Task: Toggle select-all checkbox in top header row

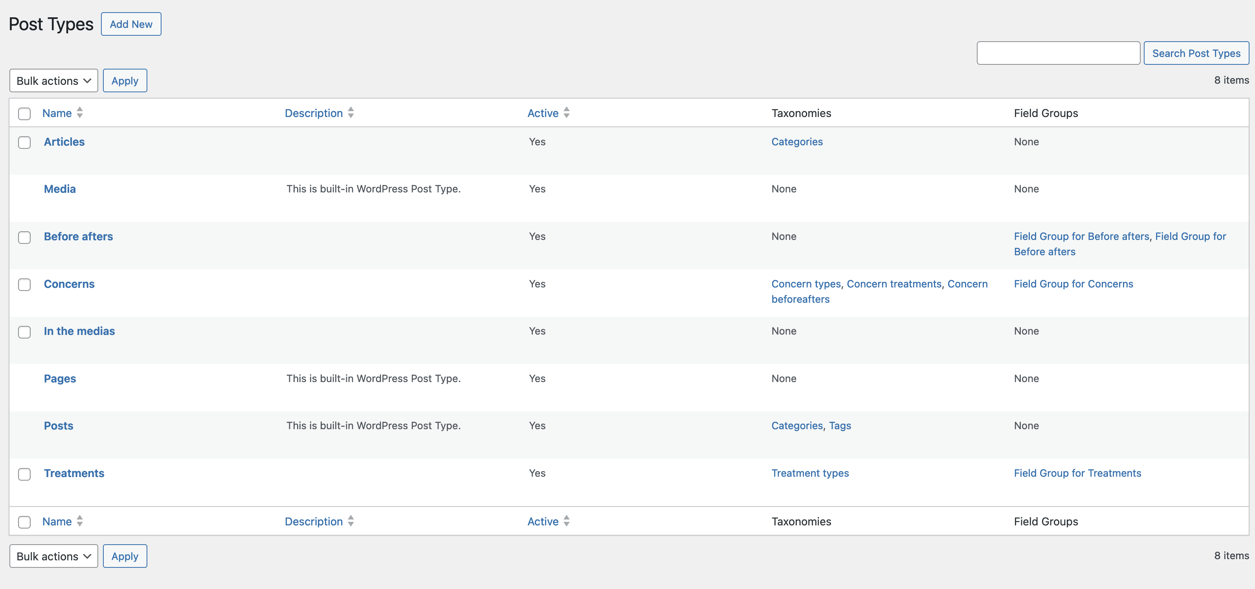Action: [24, 114]
